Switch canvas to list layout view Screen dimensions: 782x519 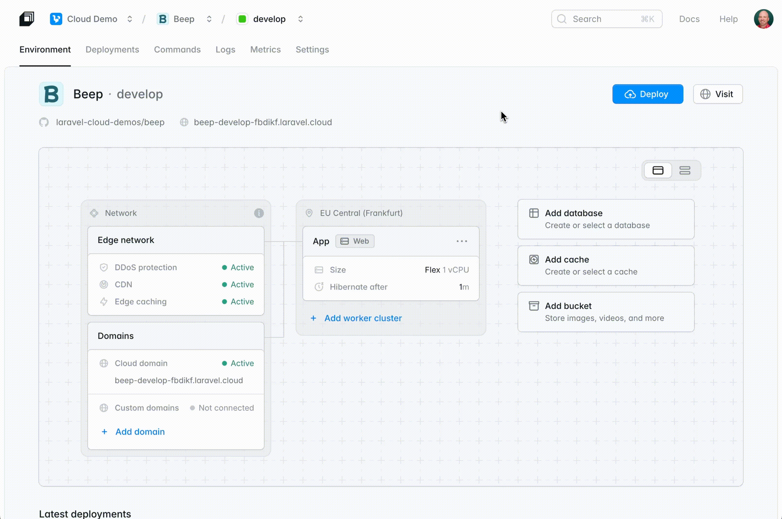click(x=685, y=170)
